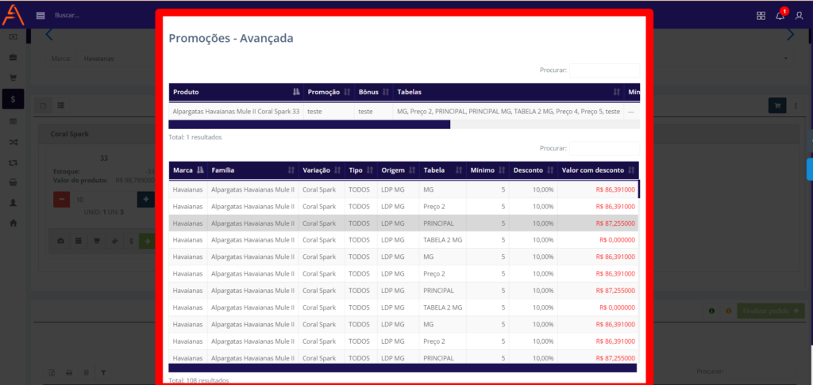This screenshot has width=813, height=385.
Task: Click the highlighted R$ 87,255000 value
Action: coord(615,223)
